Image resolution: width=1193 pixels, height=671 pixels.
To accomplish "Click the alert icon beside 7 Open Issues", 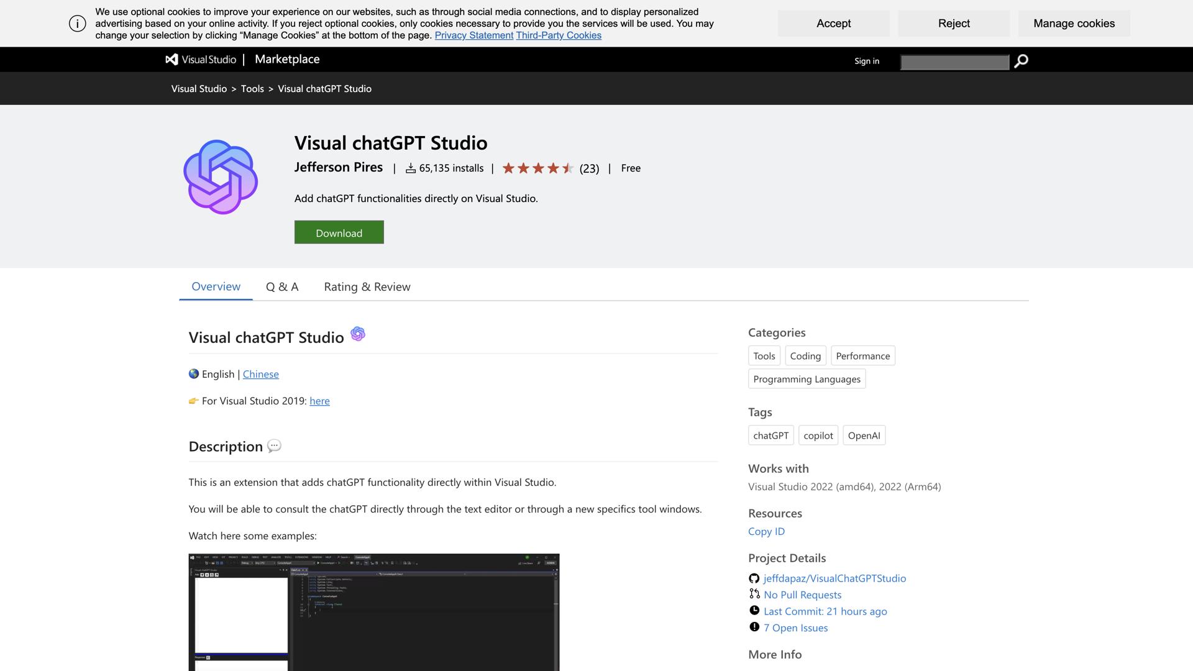I will [x=754, y=628].
